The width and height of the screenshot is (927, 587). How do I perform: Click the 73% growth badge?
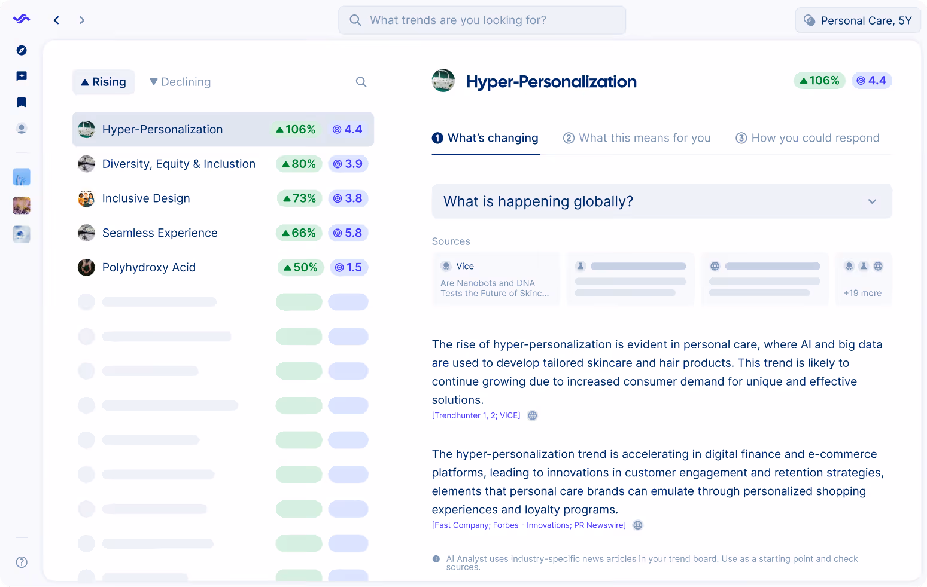coord(300,198)
